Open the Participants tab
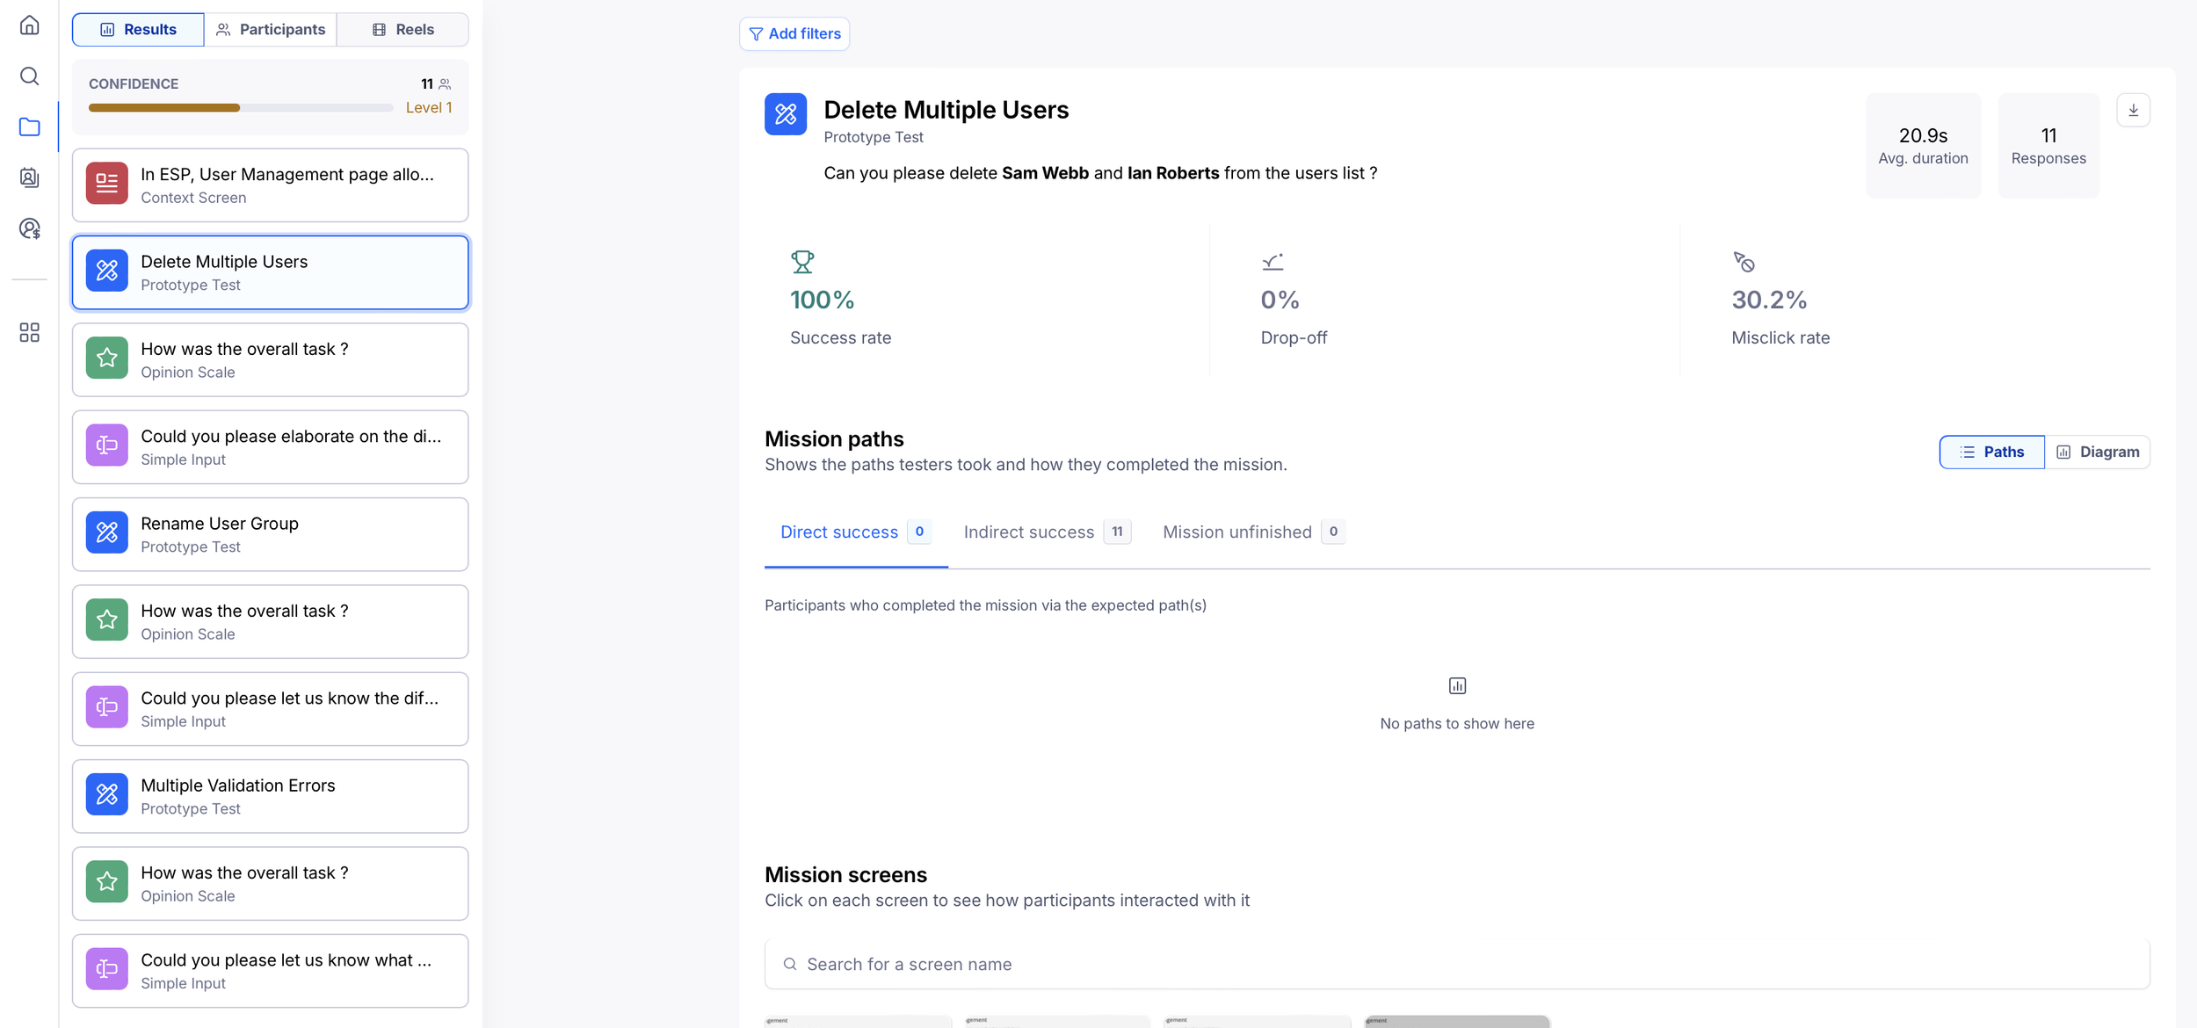The height and width of the screenshot is (1028, 2197). tap(270, 29)
